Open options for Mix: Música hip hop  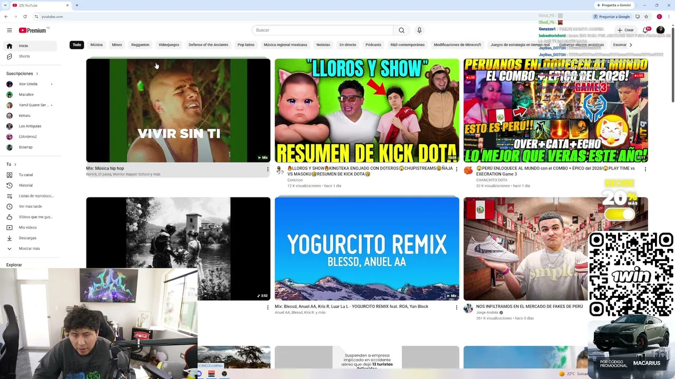[267, 169]
